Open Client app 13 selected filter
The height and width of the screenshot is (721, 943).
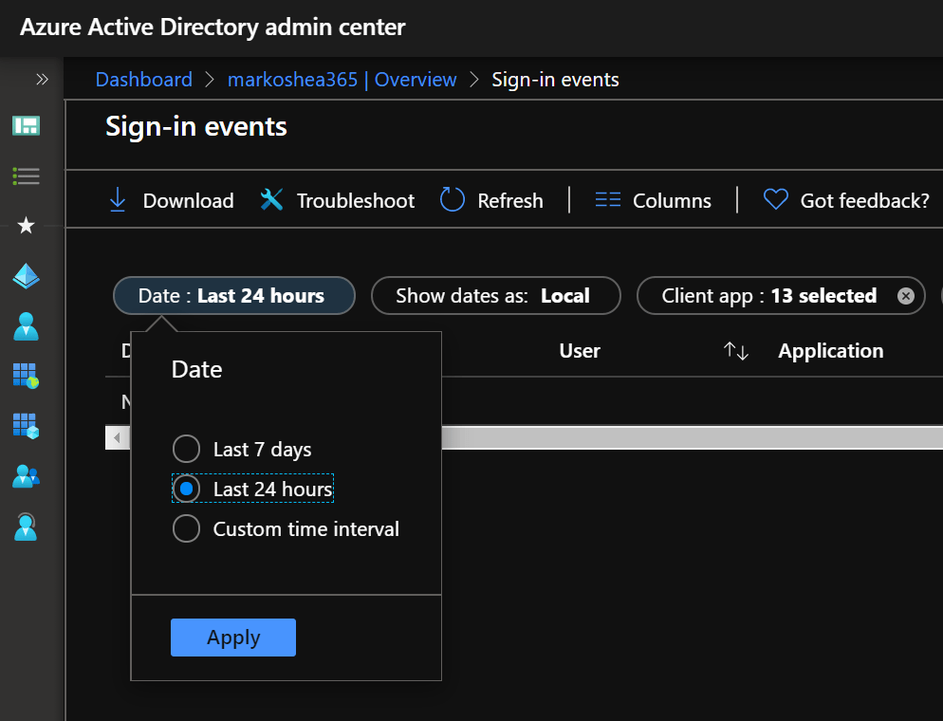pyautogui.click(x=768, y=296)
